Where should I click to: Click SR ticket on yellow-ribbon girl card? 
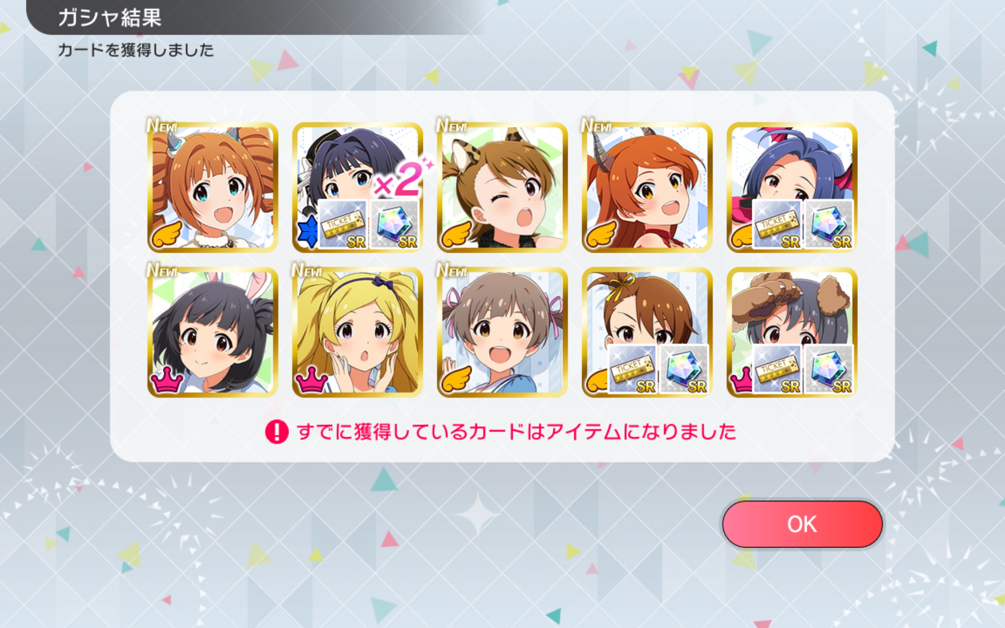click(632, 369)
